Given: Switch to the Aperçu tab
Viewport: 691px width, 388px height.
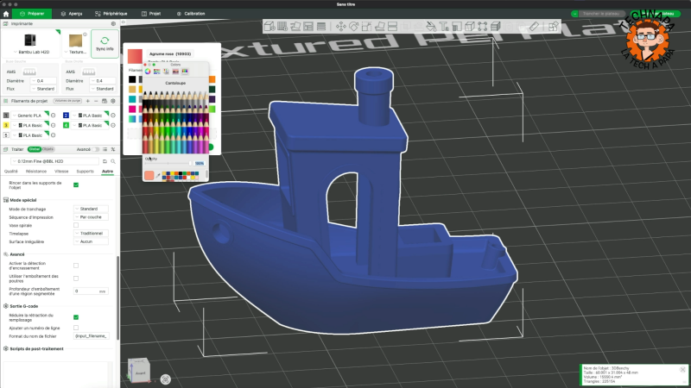Looking at the screenshot, I should 72,14.
